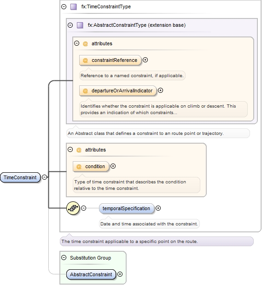Collapse the fx:AbstractConstraintType extension base
The height and width of the screenshot is (285, 262).
pos(70,25)
